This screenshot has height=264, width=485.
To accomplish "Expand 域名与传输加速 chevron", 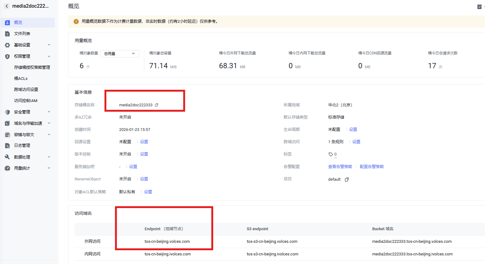I will click(x=49, y=123).
